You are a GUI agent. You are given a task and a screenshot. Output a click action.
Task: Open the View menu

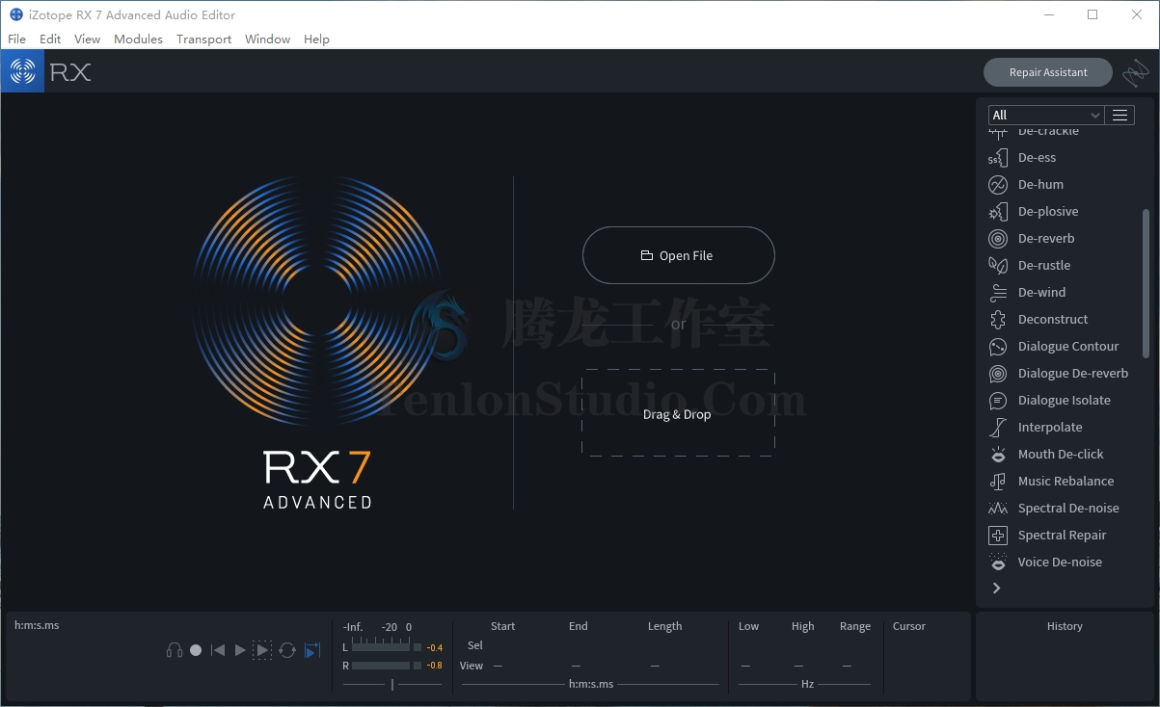click(x=87, y=39)
